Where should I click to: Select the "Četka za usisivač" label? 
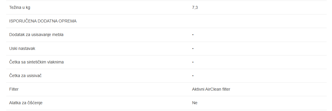point(26,76)
